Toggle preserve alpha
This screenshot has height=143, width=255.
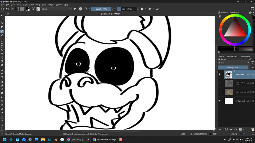80,9
